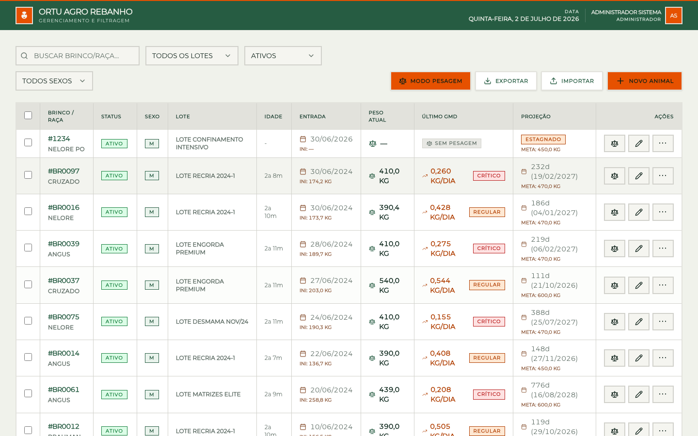Click the Sem Pesagem badge
Screen dimensions: 698x436
(x=452, y=143)
